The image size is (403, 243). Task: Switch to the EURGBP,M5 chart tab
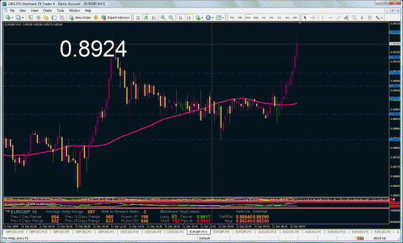(221, 231)
